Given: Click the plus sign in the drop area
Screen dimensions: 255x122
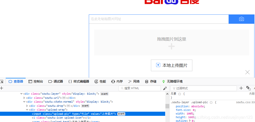Looking at the screenshot, I should (x=171, y=47).
